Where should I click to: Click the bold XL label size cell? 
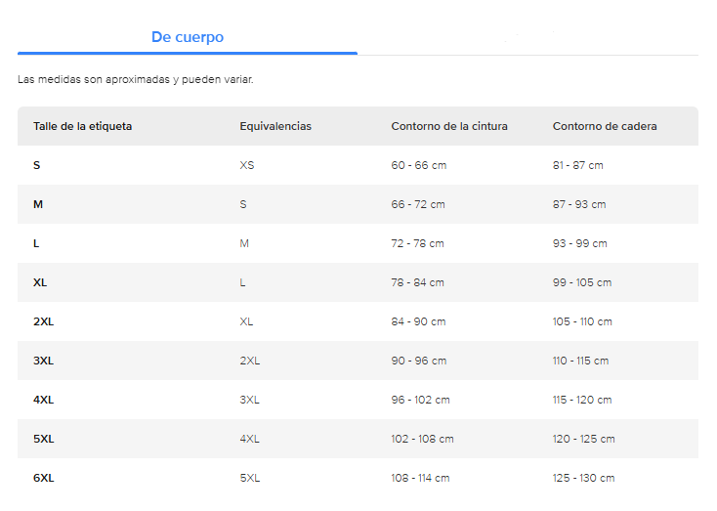[40, 282]
